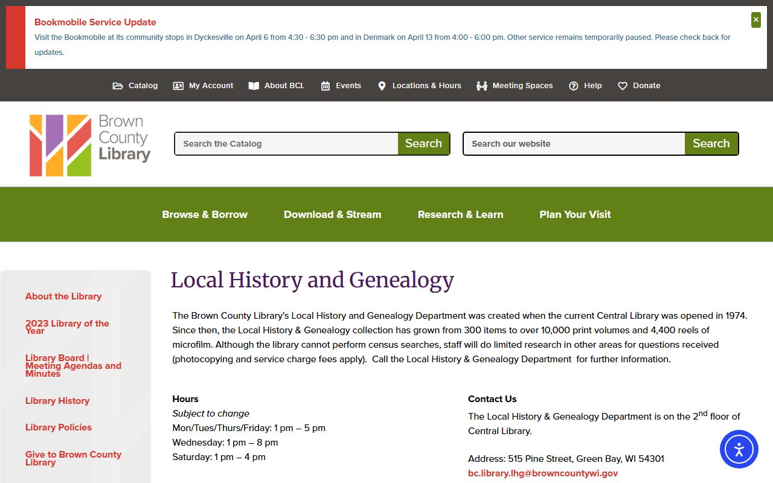Open Library Board Meeting Agendas and Minutes
The height and width of the screenshot is (483, 773).
[73, 366]
